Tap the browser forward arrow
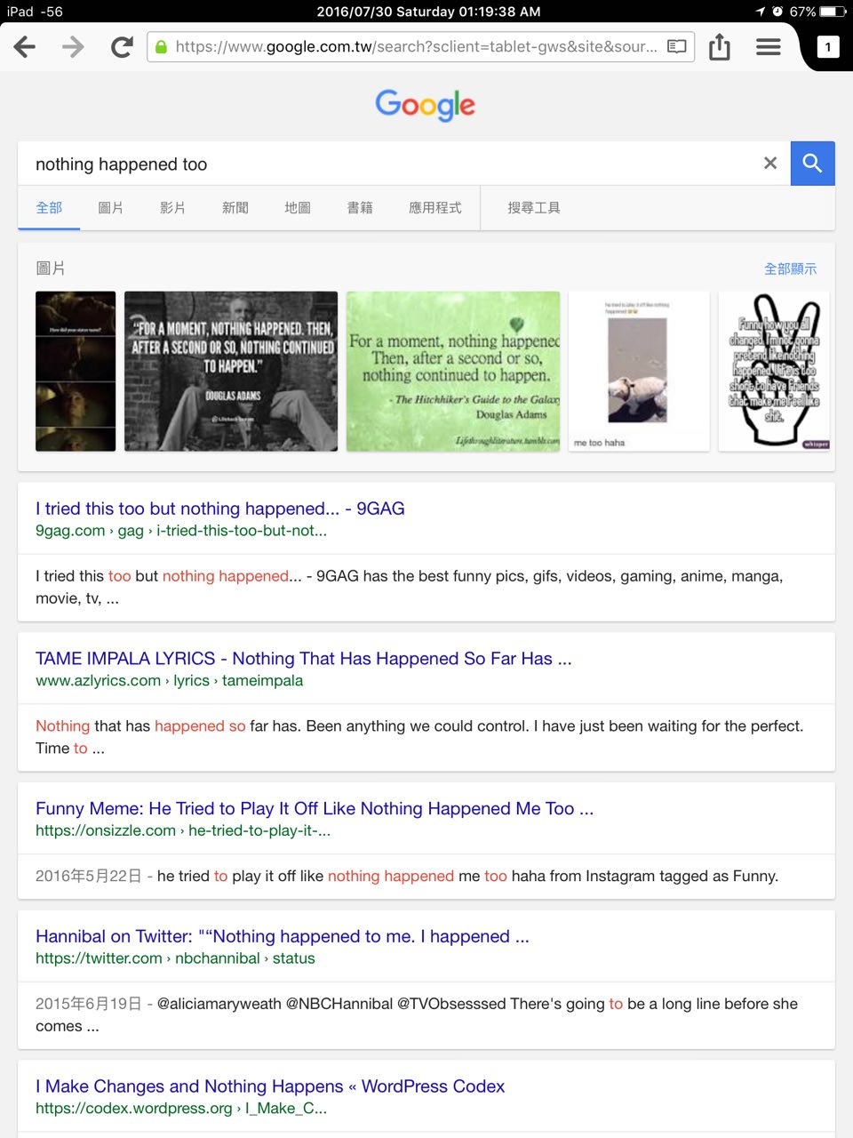The height and width of the screenshot is (1138, 853). tap(73, 47)
